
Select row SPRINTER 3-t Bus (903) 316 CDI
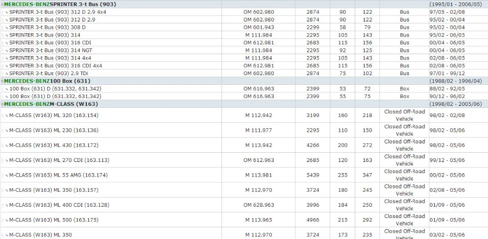tap(244, 42)
